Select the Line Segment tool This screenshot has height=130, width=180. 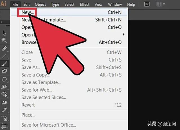(4, 56)
